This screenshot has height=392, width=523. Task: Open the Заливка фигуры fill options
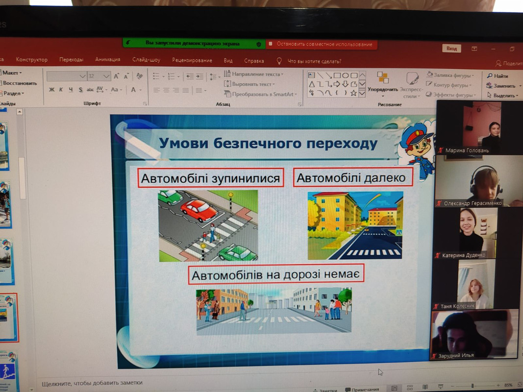(450, 75)
